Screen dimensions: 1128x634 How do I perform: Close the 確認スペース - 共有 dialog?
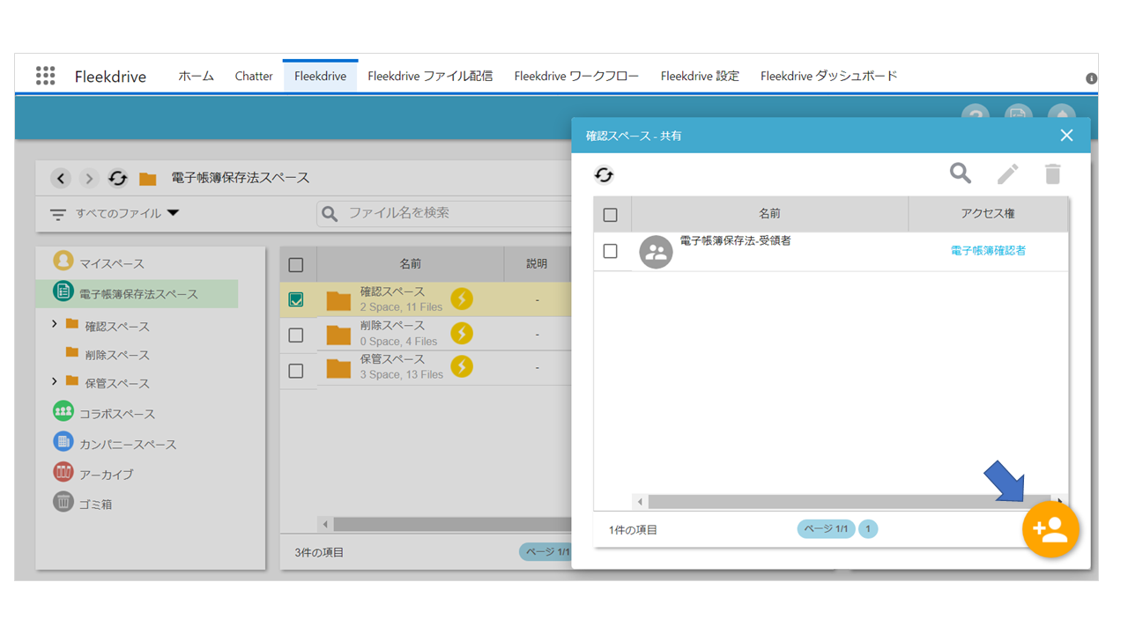[1066, 136]
